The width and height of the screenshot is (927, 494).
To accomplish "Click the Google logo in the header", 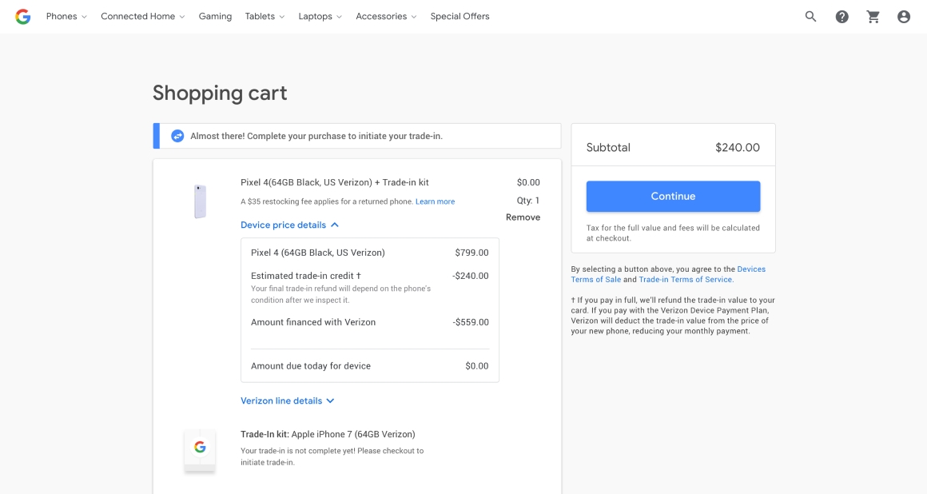I will click(23, 17).
